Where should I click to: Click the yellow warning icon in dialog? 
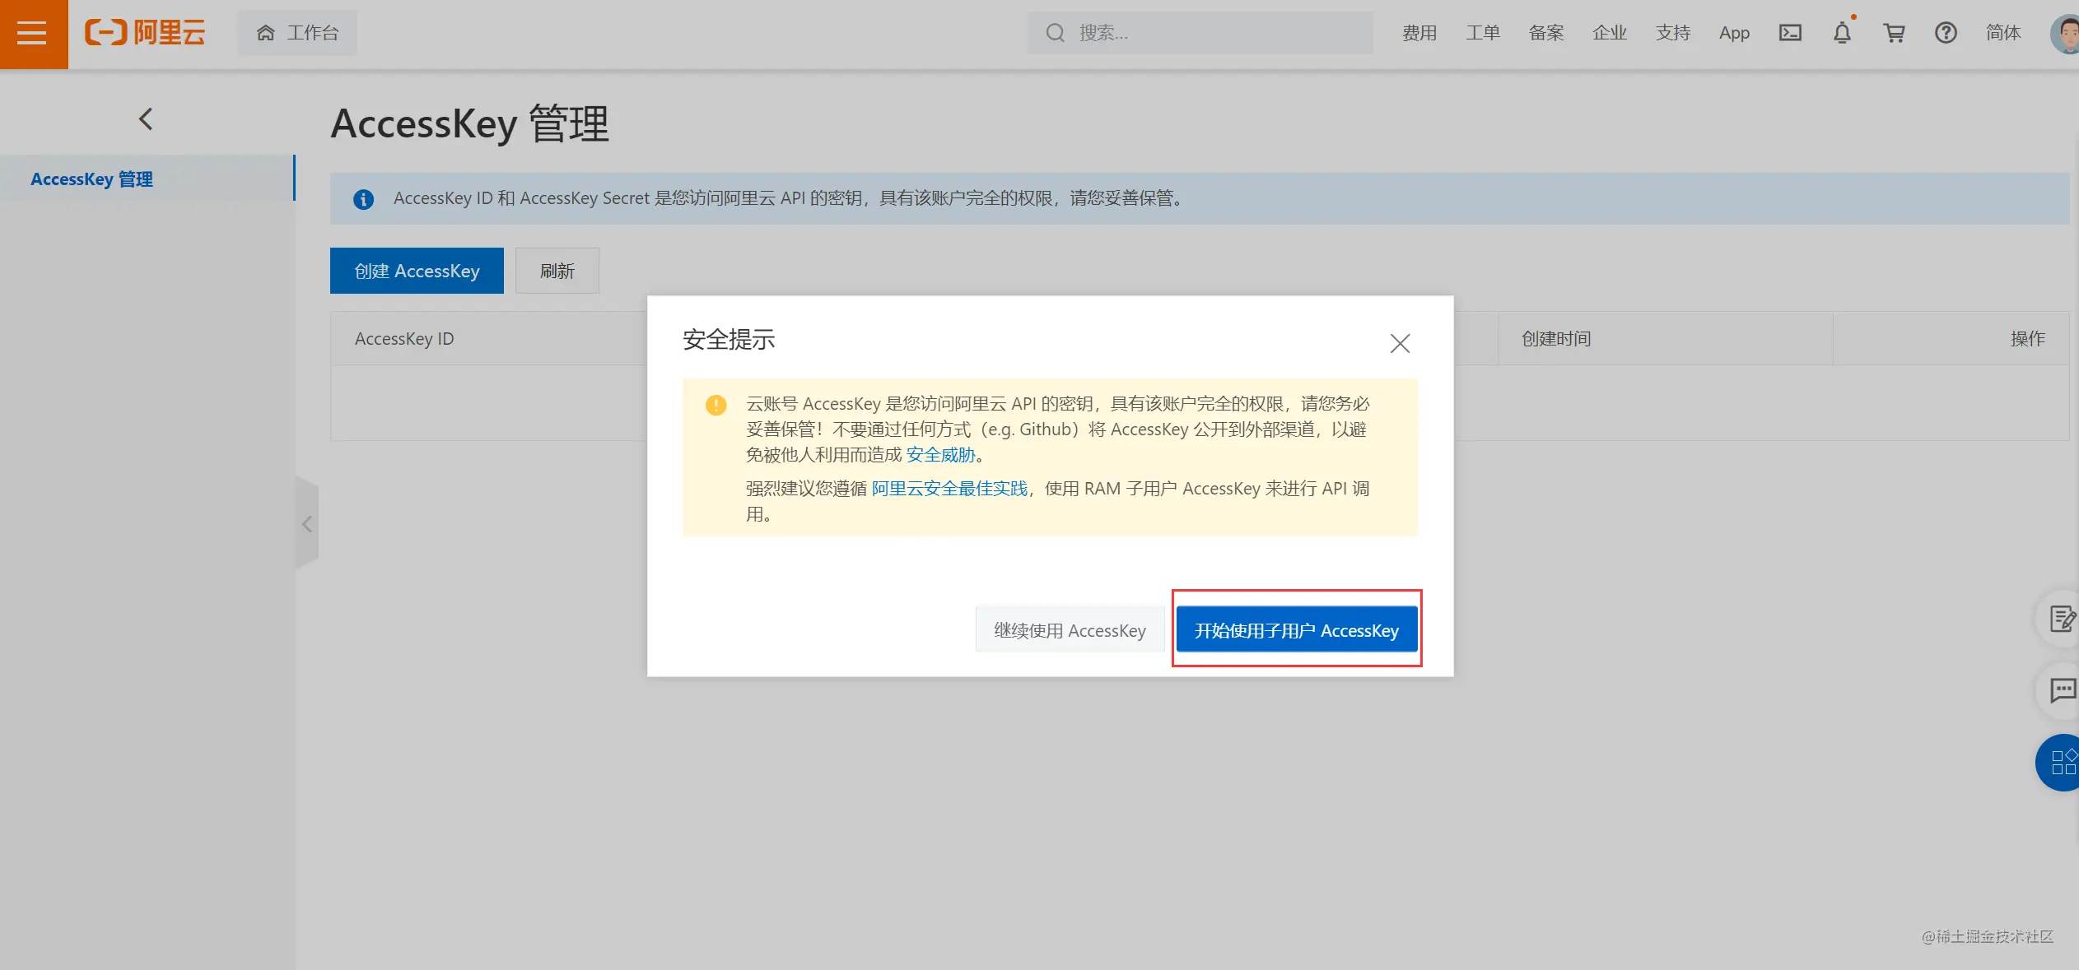click(x=716, y=405)
